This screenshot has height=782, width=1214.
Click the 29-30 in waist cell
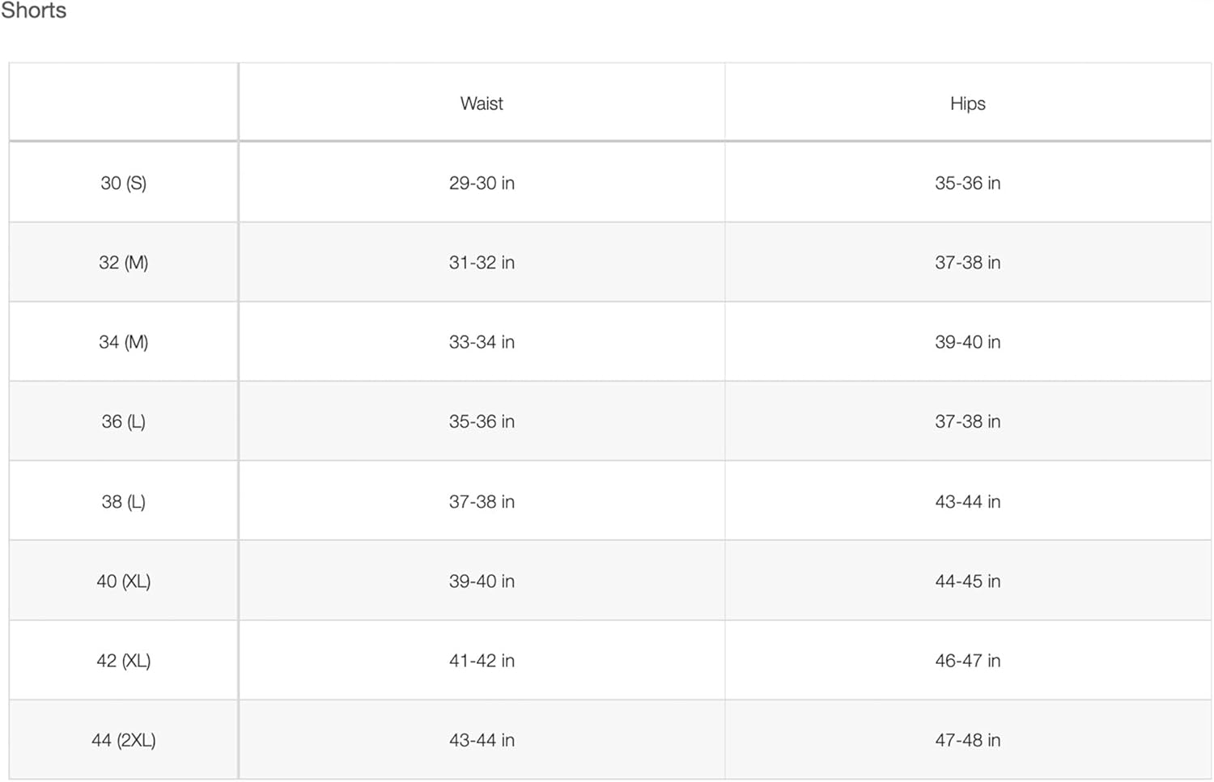(482, 183)
